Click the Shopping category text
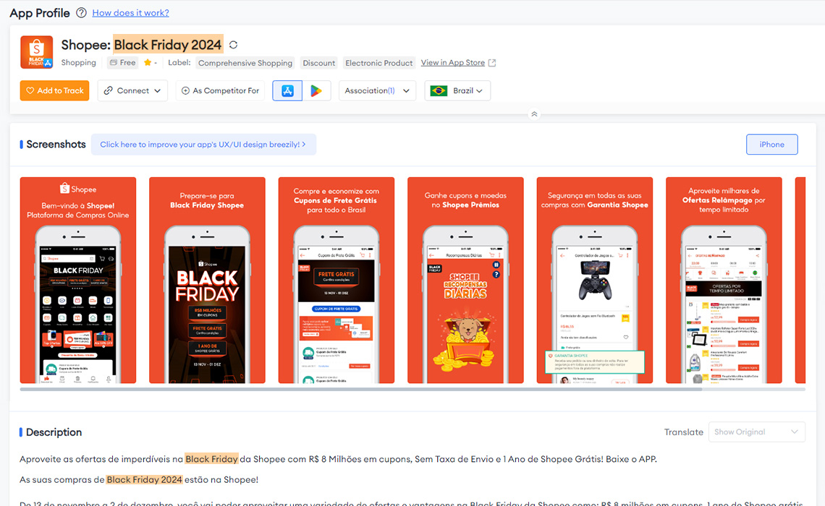Image resolution: width=825 pixels, height=506 pixels. tap(78, 63)
